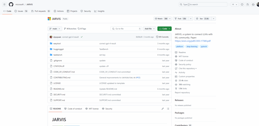This screenshot has width=259, height=126.
Task: Click the GitHub logo icon
Action: [x=11, y=5]
